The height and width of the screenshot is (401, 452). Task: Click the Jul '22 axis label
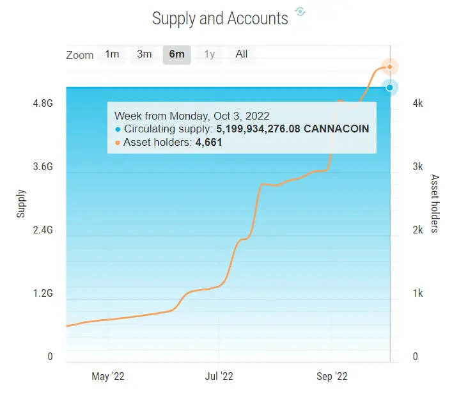219,376
